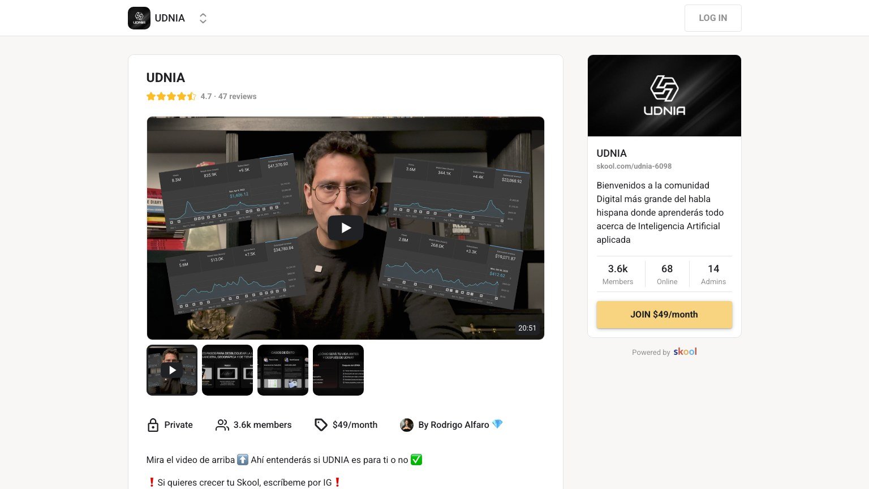This screenshot has height=489, width=869.
Task: Click the UDNIA community name in header
Action: pos(170,18)
